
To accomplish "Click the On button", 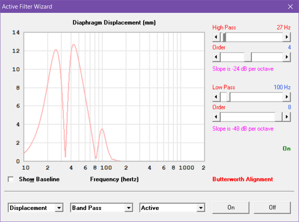I will (x=231, y=208).
